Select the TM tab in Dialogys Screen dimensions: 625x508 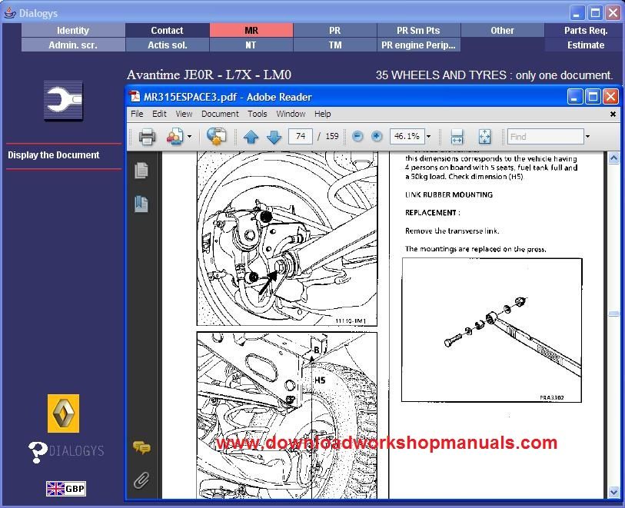coord(335,45)
